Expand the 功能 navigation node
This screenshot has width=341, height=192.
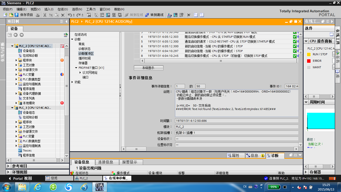coord(72,82)
